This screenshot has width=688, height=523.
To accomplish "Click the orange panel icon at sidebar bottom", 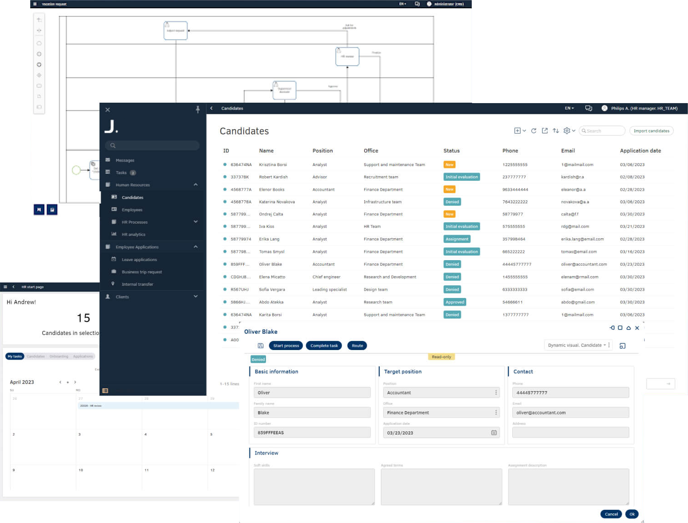I will coord(105,391).
